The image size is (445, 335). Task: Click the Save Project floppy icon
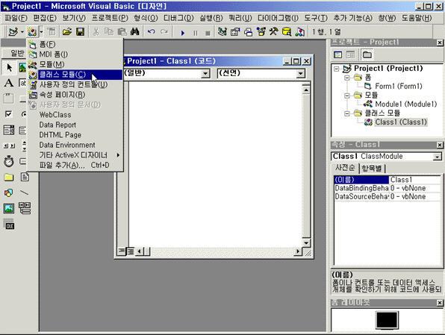click(81, 32)
